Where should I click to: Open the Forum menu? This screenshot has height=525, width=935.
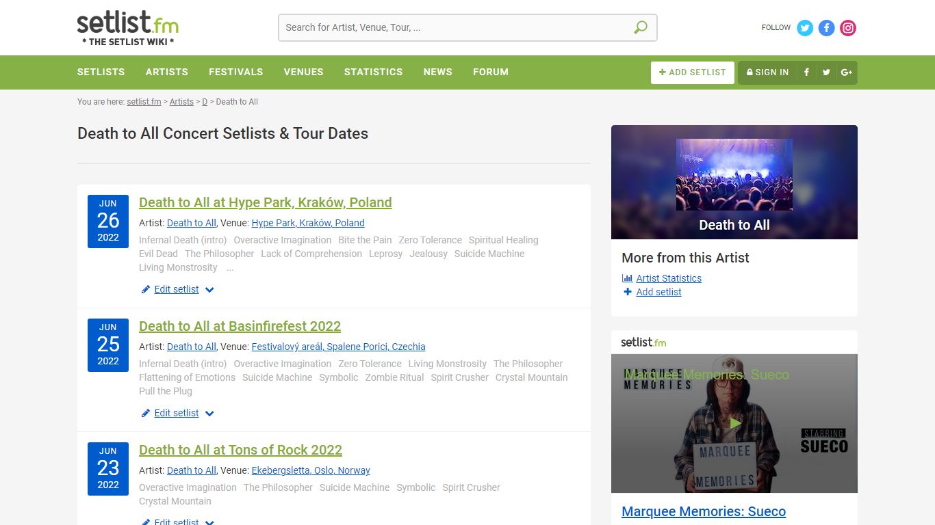pos(491,72)
